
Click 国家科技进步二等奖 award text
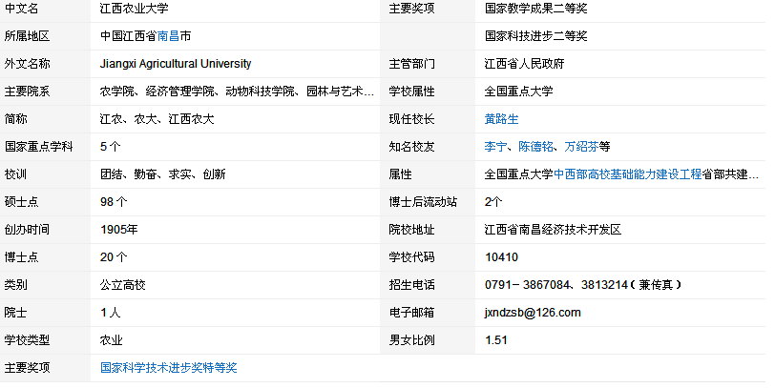[535, 36]
